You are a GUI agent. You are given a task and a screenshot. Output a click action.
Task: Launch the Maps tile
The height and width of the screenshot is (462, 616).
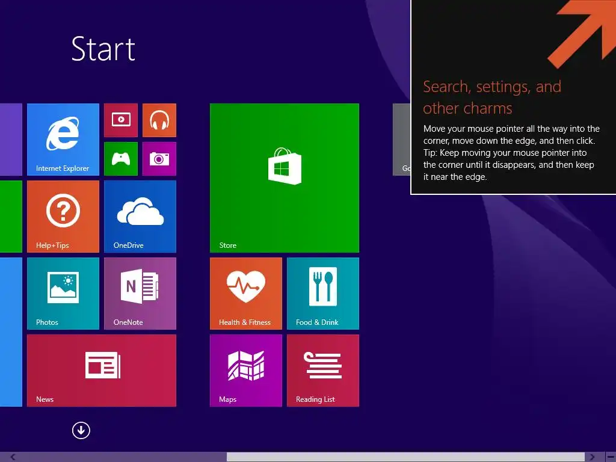click(x=246, y=371)
